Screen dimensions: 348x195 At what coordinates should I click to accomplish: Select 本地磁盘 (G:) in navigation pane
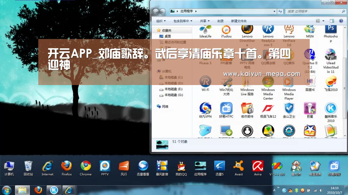171,95
